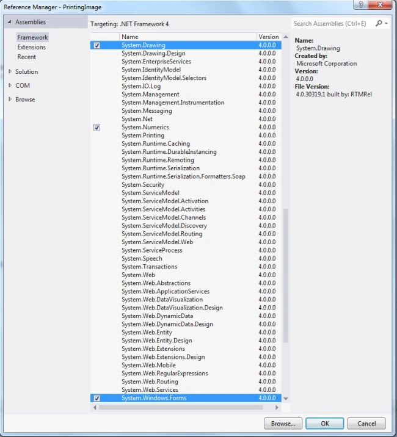Select System.Web.Entity.Design row
Image resolution: width=397 pixels, height=437 pixels.
[x=186, y=341]
